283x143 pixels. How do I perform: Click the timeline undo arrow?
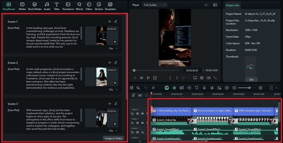[146, 88]
